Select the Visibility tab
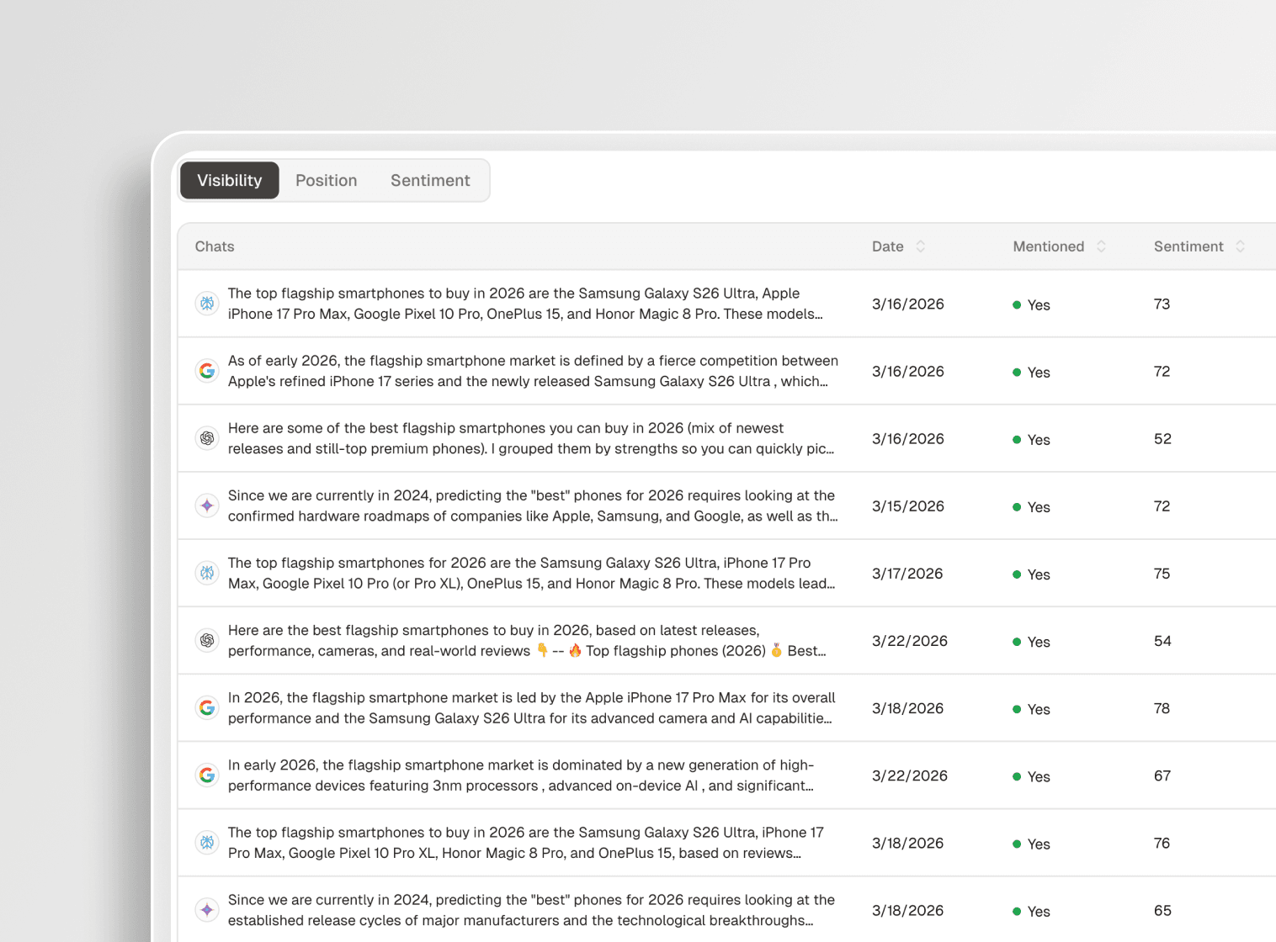Viewport: 1276px width, 942px height. 229,180
